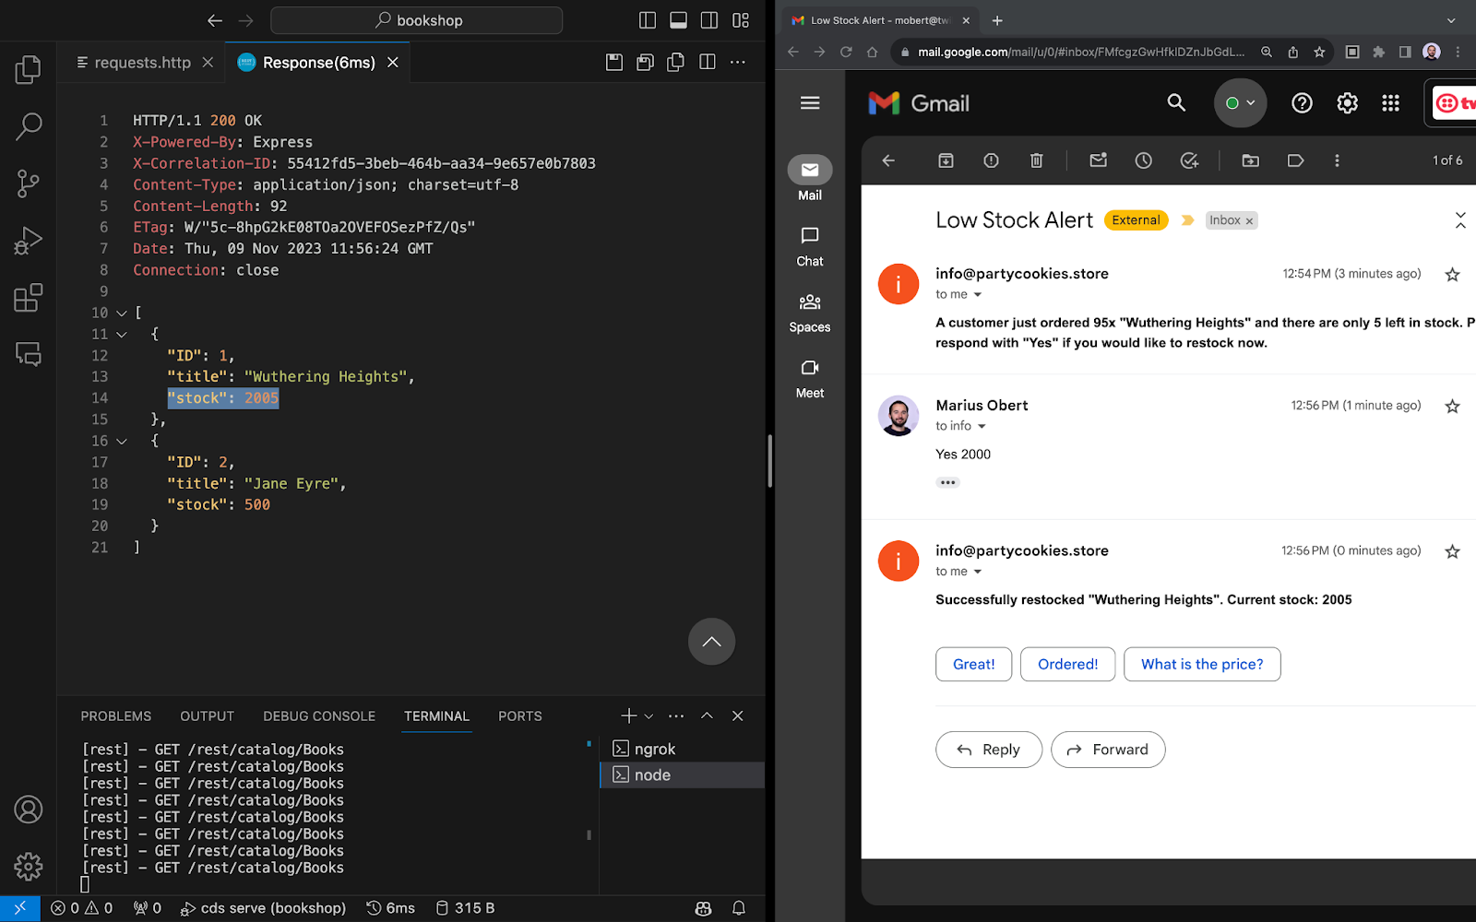Screen dimensions: 1476x922
Task: Collapse the JSON object at line 16
Action: tap(122, 442)
